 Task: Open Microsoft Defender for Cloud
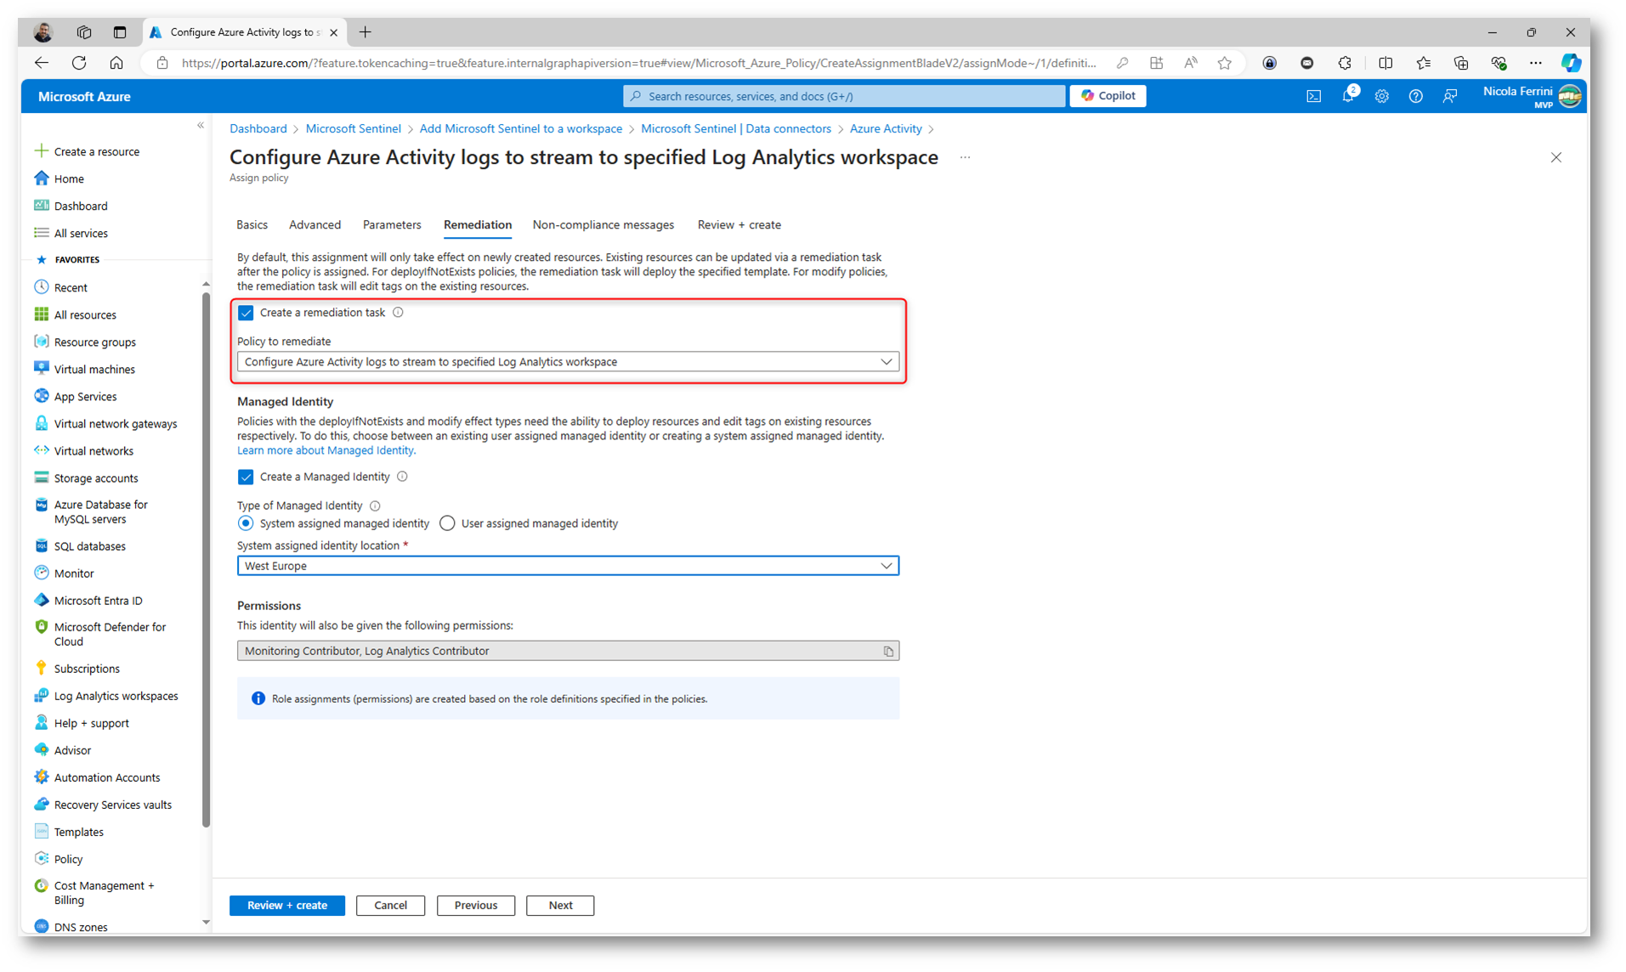[x=110, y=634]
